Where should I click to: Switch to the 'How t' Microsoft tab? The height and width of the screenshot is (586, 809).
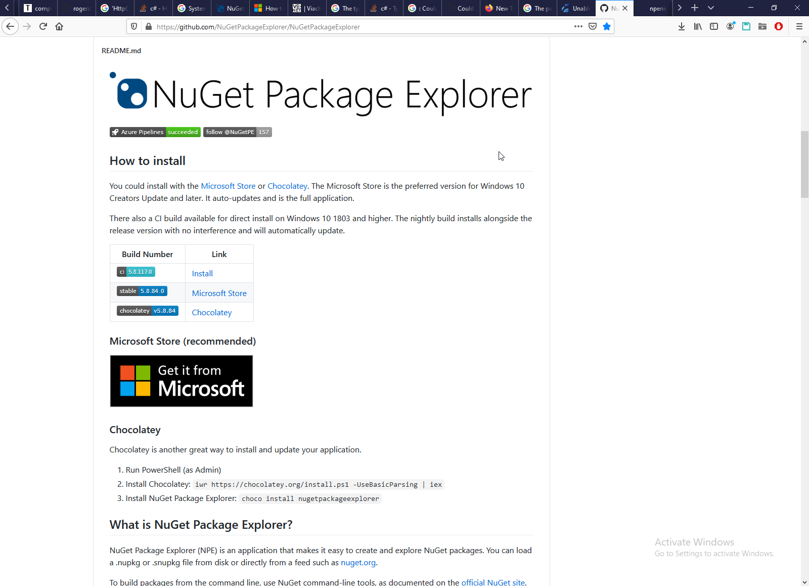click(268, 8)
